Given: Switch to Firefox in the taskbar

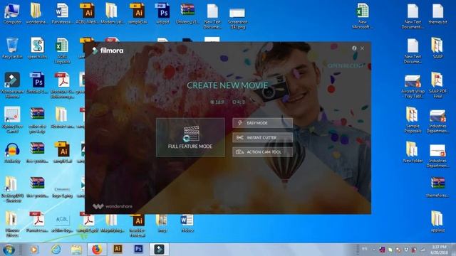Looking at the screenshot, I should [97, 250].
